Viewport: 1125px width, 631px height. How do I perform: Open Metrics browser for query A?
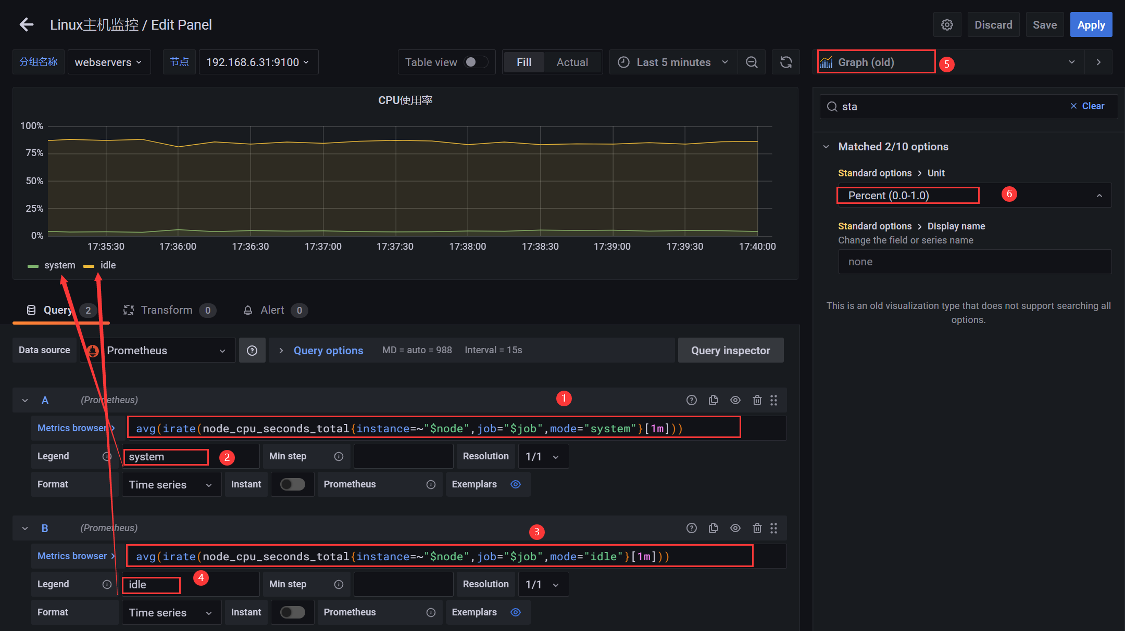pyautogui.click(x=76, y=428)
